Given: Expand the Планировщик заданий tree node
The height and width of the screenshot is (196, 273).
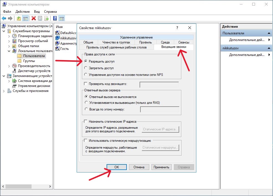Looking at the screenshot, I should [x=9, y=36].
